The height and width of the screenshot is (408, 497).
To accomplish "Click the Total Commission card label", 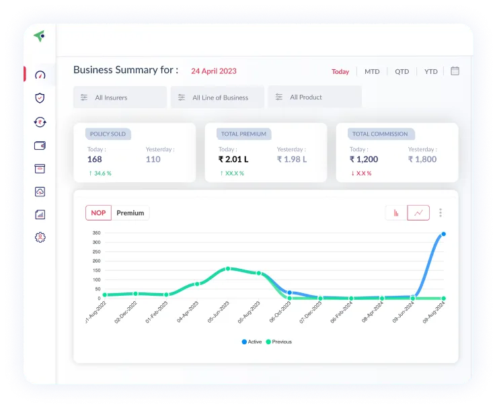I will [x=381, y=134].
